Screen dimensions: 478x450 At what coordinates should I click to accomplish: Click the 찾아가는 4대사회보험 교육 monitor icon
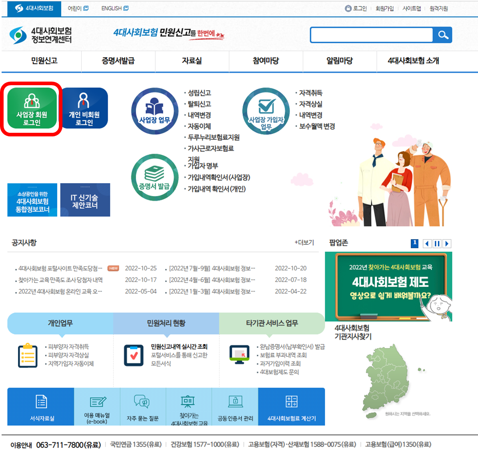[188, 401]
